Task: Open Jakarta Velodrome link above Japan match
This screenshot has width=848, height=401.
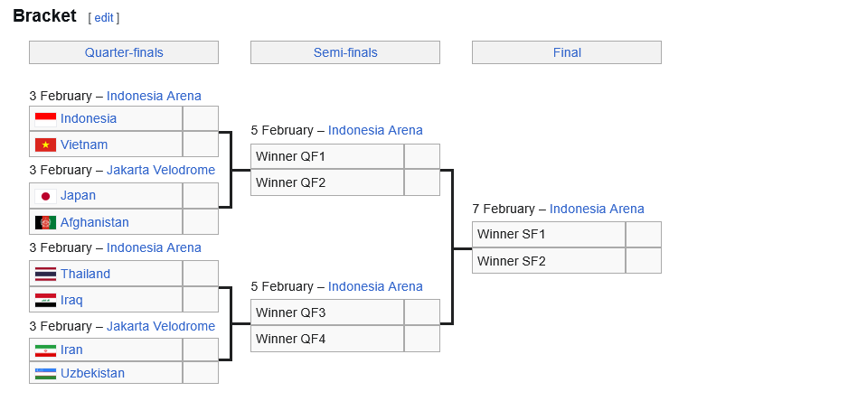Action: (161, 170)
